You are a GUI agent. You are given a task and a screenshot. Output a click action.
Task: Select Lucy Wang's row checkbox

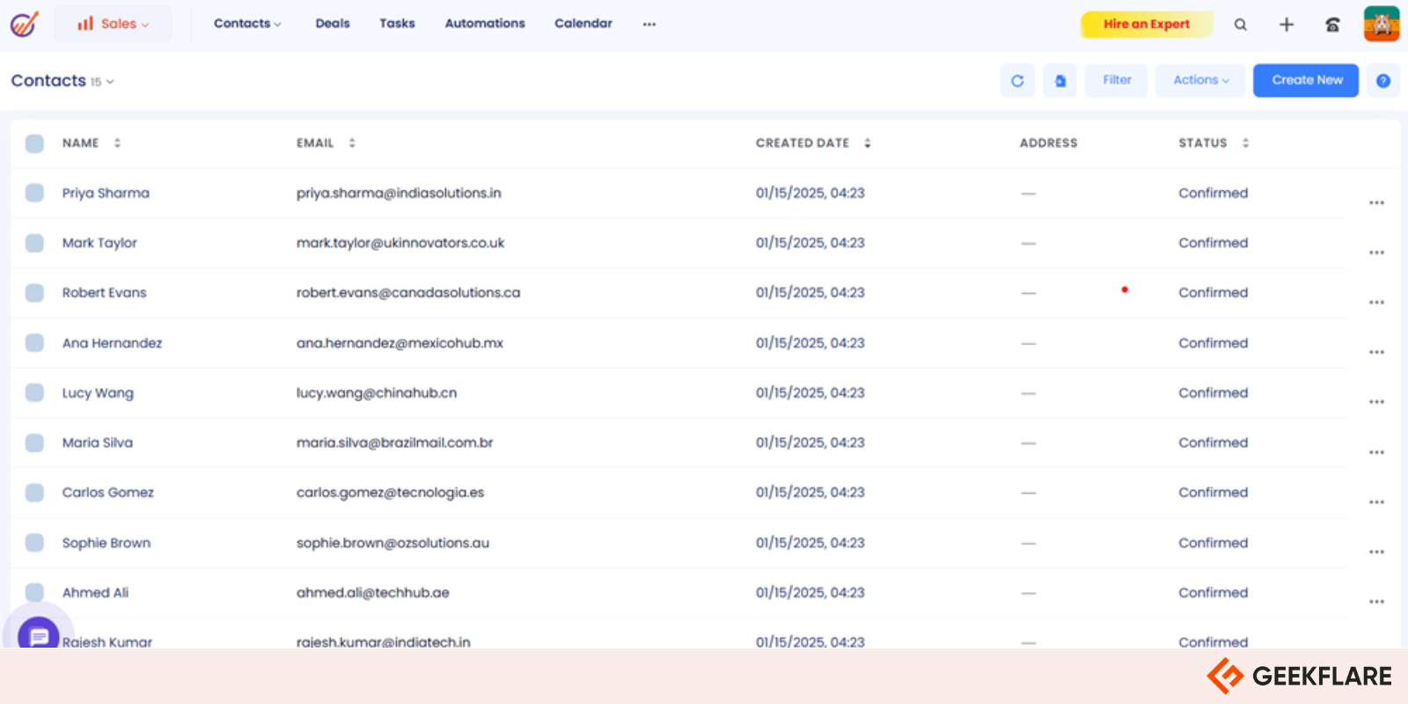34,392
